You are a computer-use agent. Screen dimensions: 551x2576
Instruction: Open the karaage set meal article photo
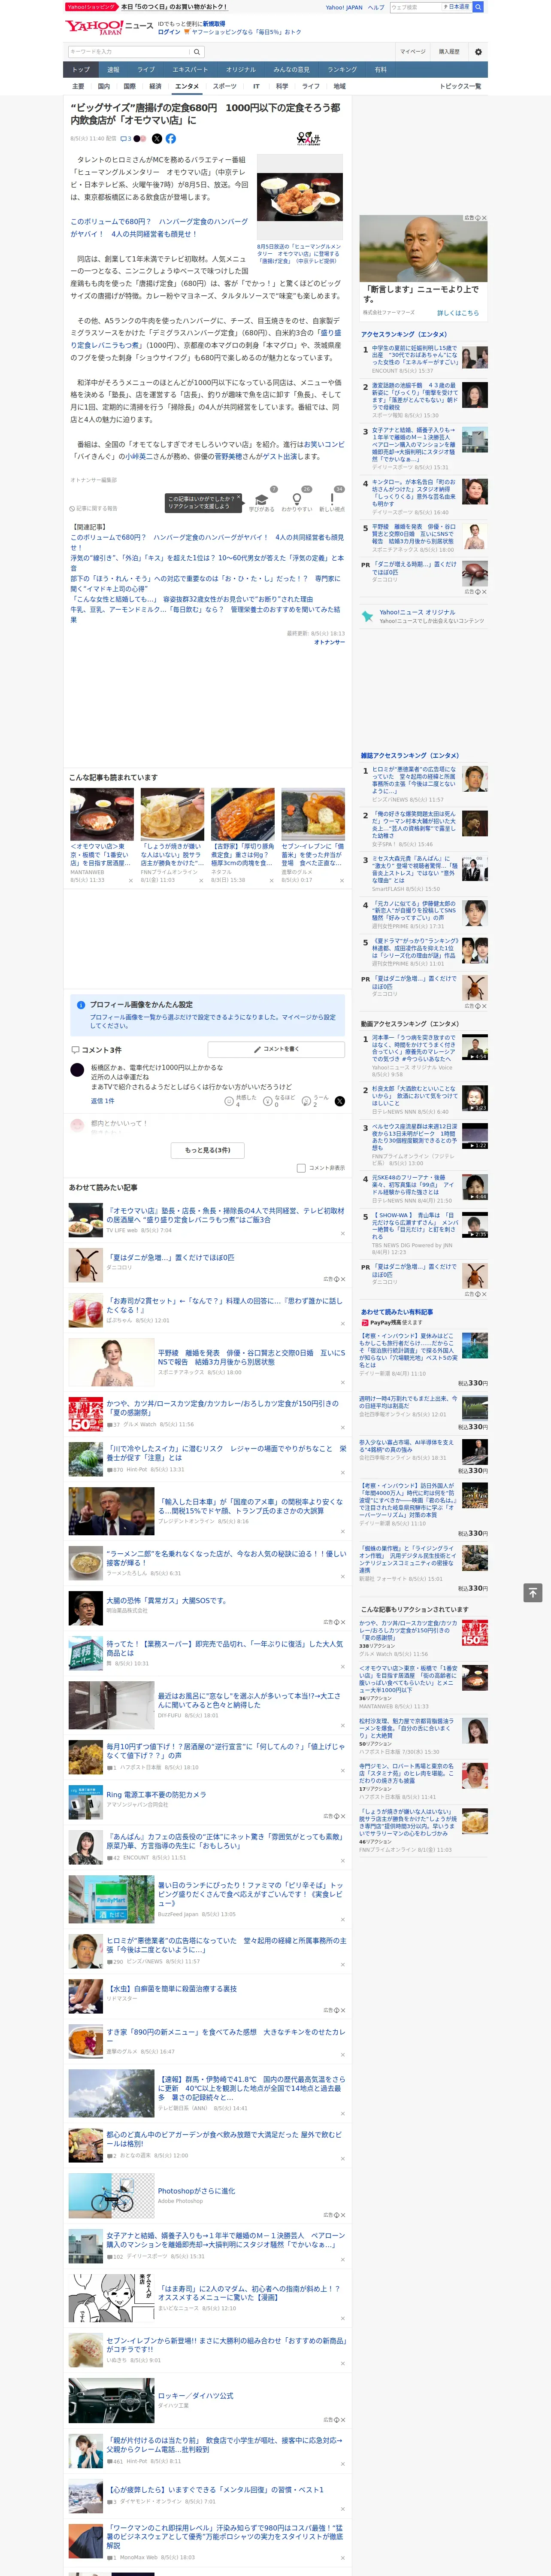(x=300, y=197)
